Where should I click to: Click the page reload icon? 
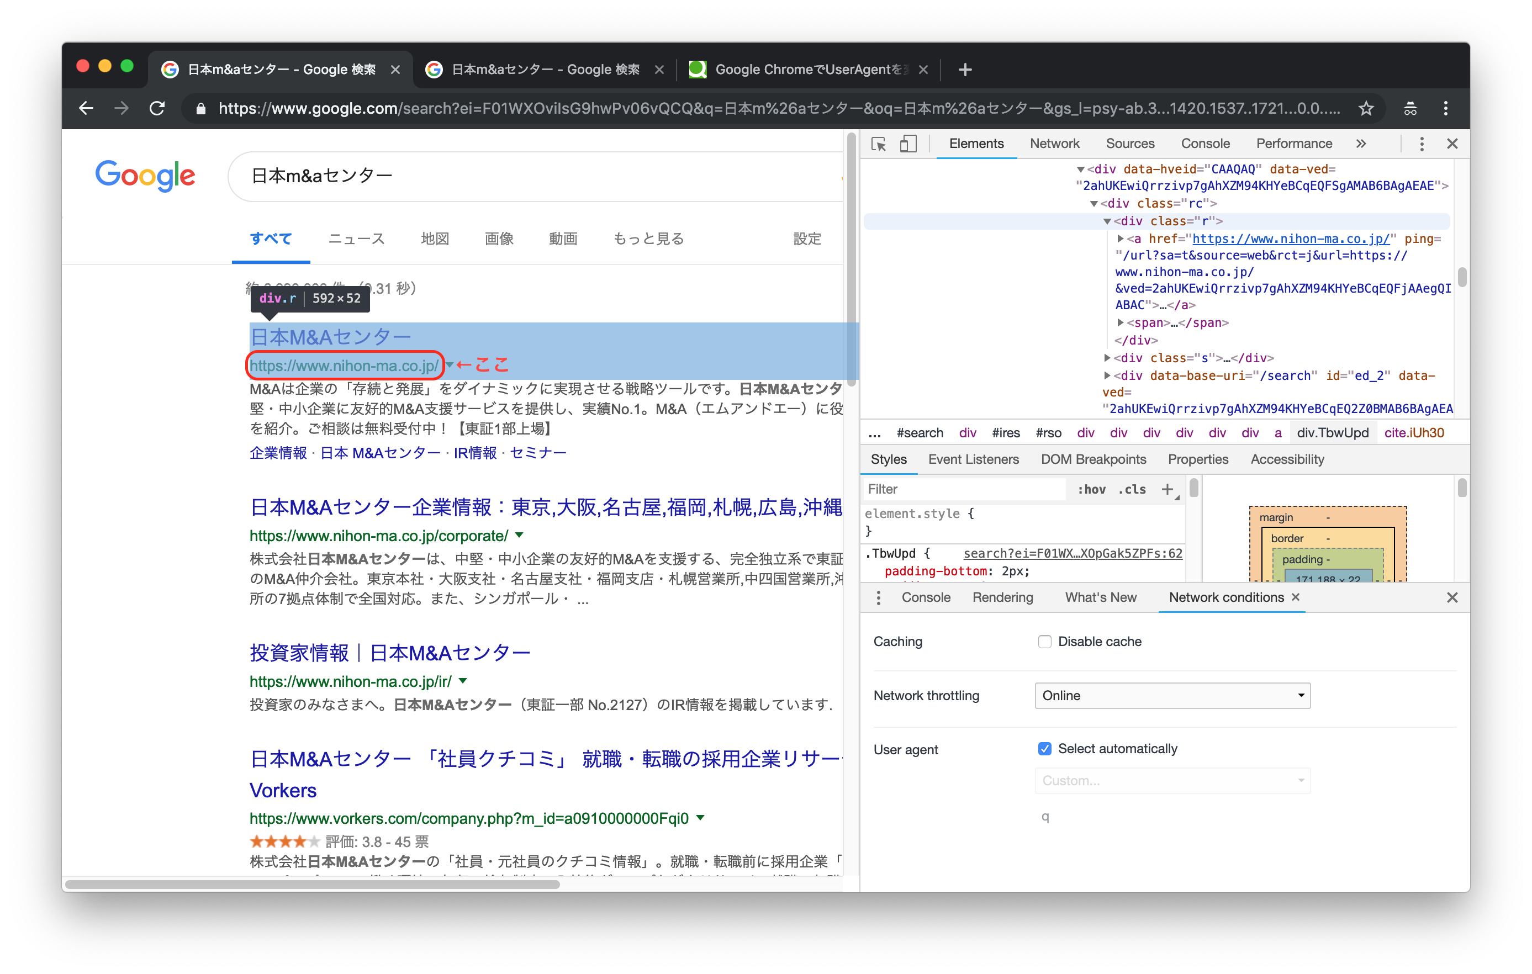pyautogui.click(x=158, y=108)
